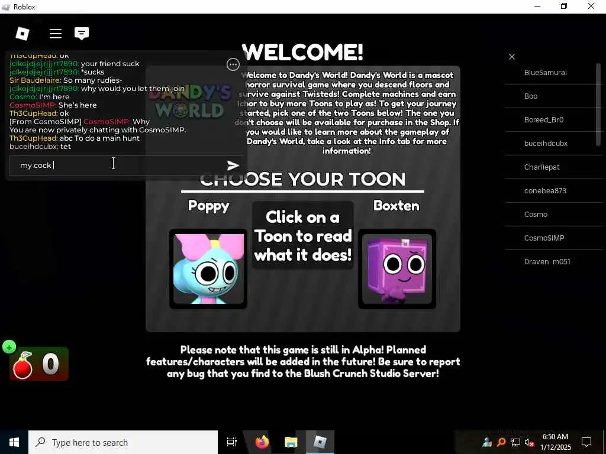Open the network tray icon
The width and height of the screenshot is (606, 454).
tap(515, 442)
